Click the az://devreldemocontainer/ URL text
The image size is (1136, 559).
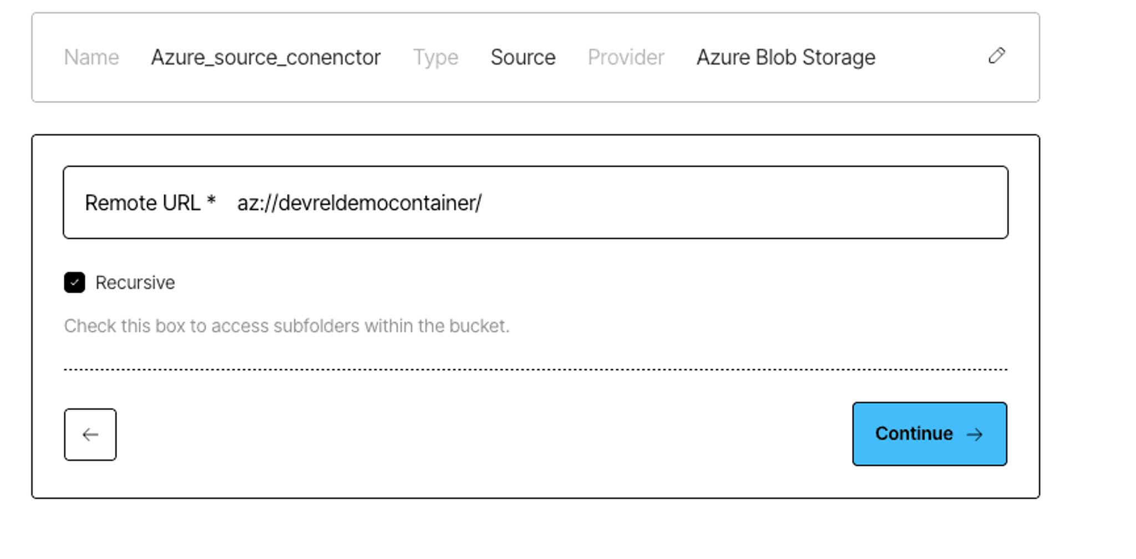click(x=359, y=203)
